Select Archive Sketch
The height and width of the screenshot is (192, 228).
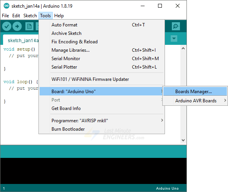click(102, 33)
